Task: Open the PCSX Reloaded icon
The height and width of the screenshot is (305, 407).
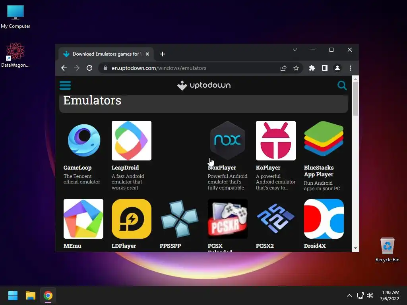Action: click(x=228, y=219)
